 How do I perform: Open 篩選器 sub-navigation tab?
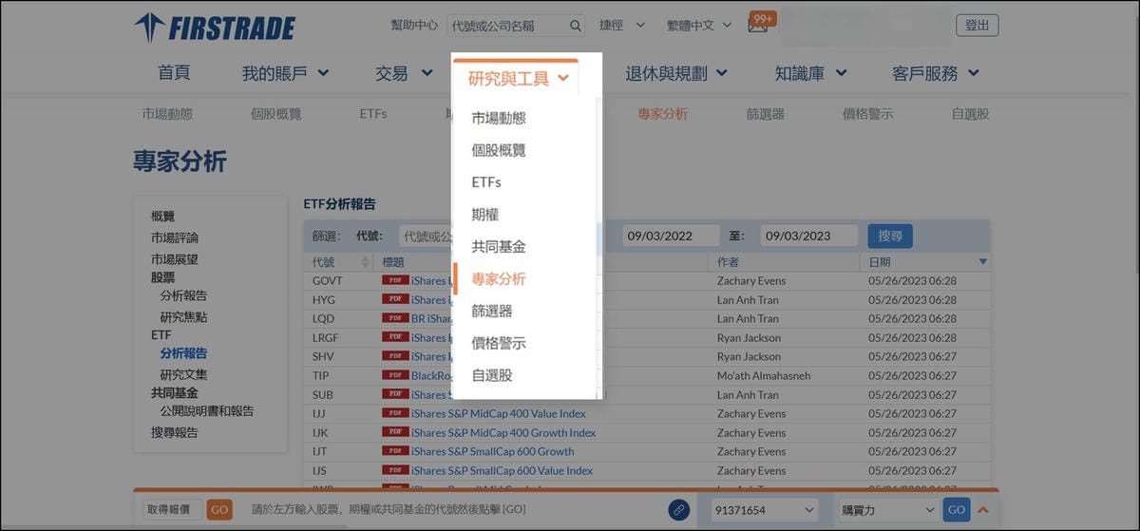[766, 114]
